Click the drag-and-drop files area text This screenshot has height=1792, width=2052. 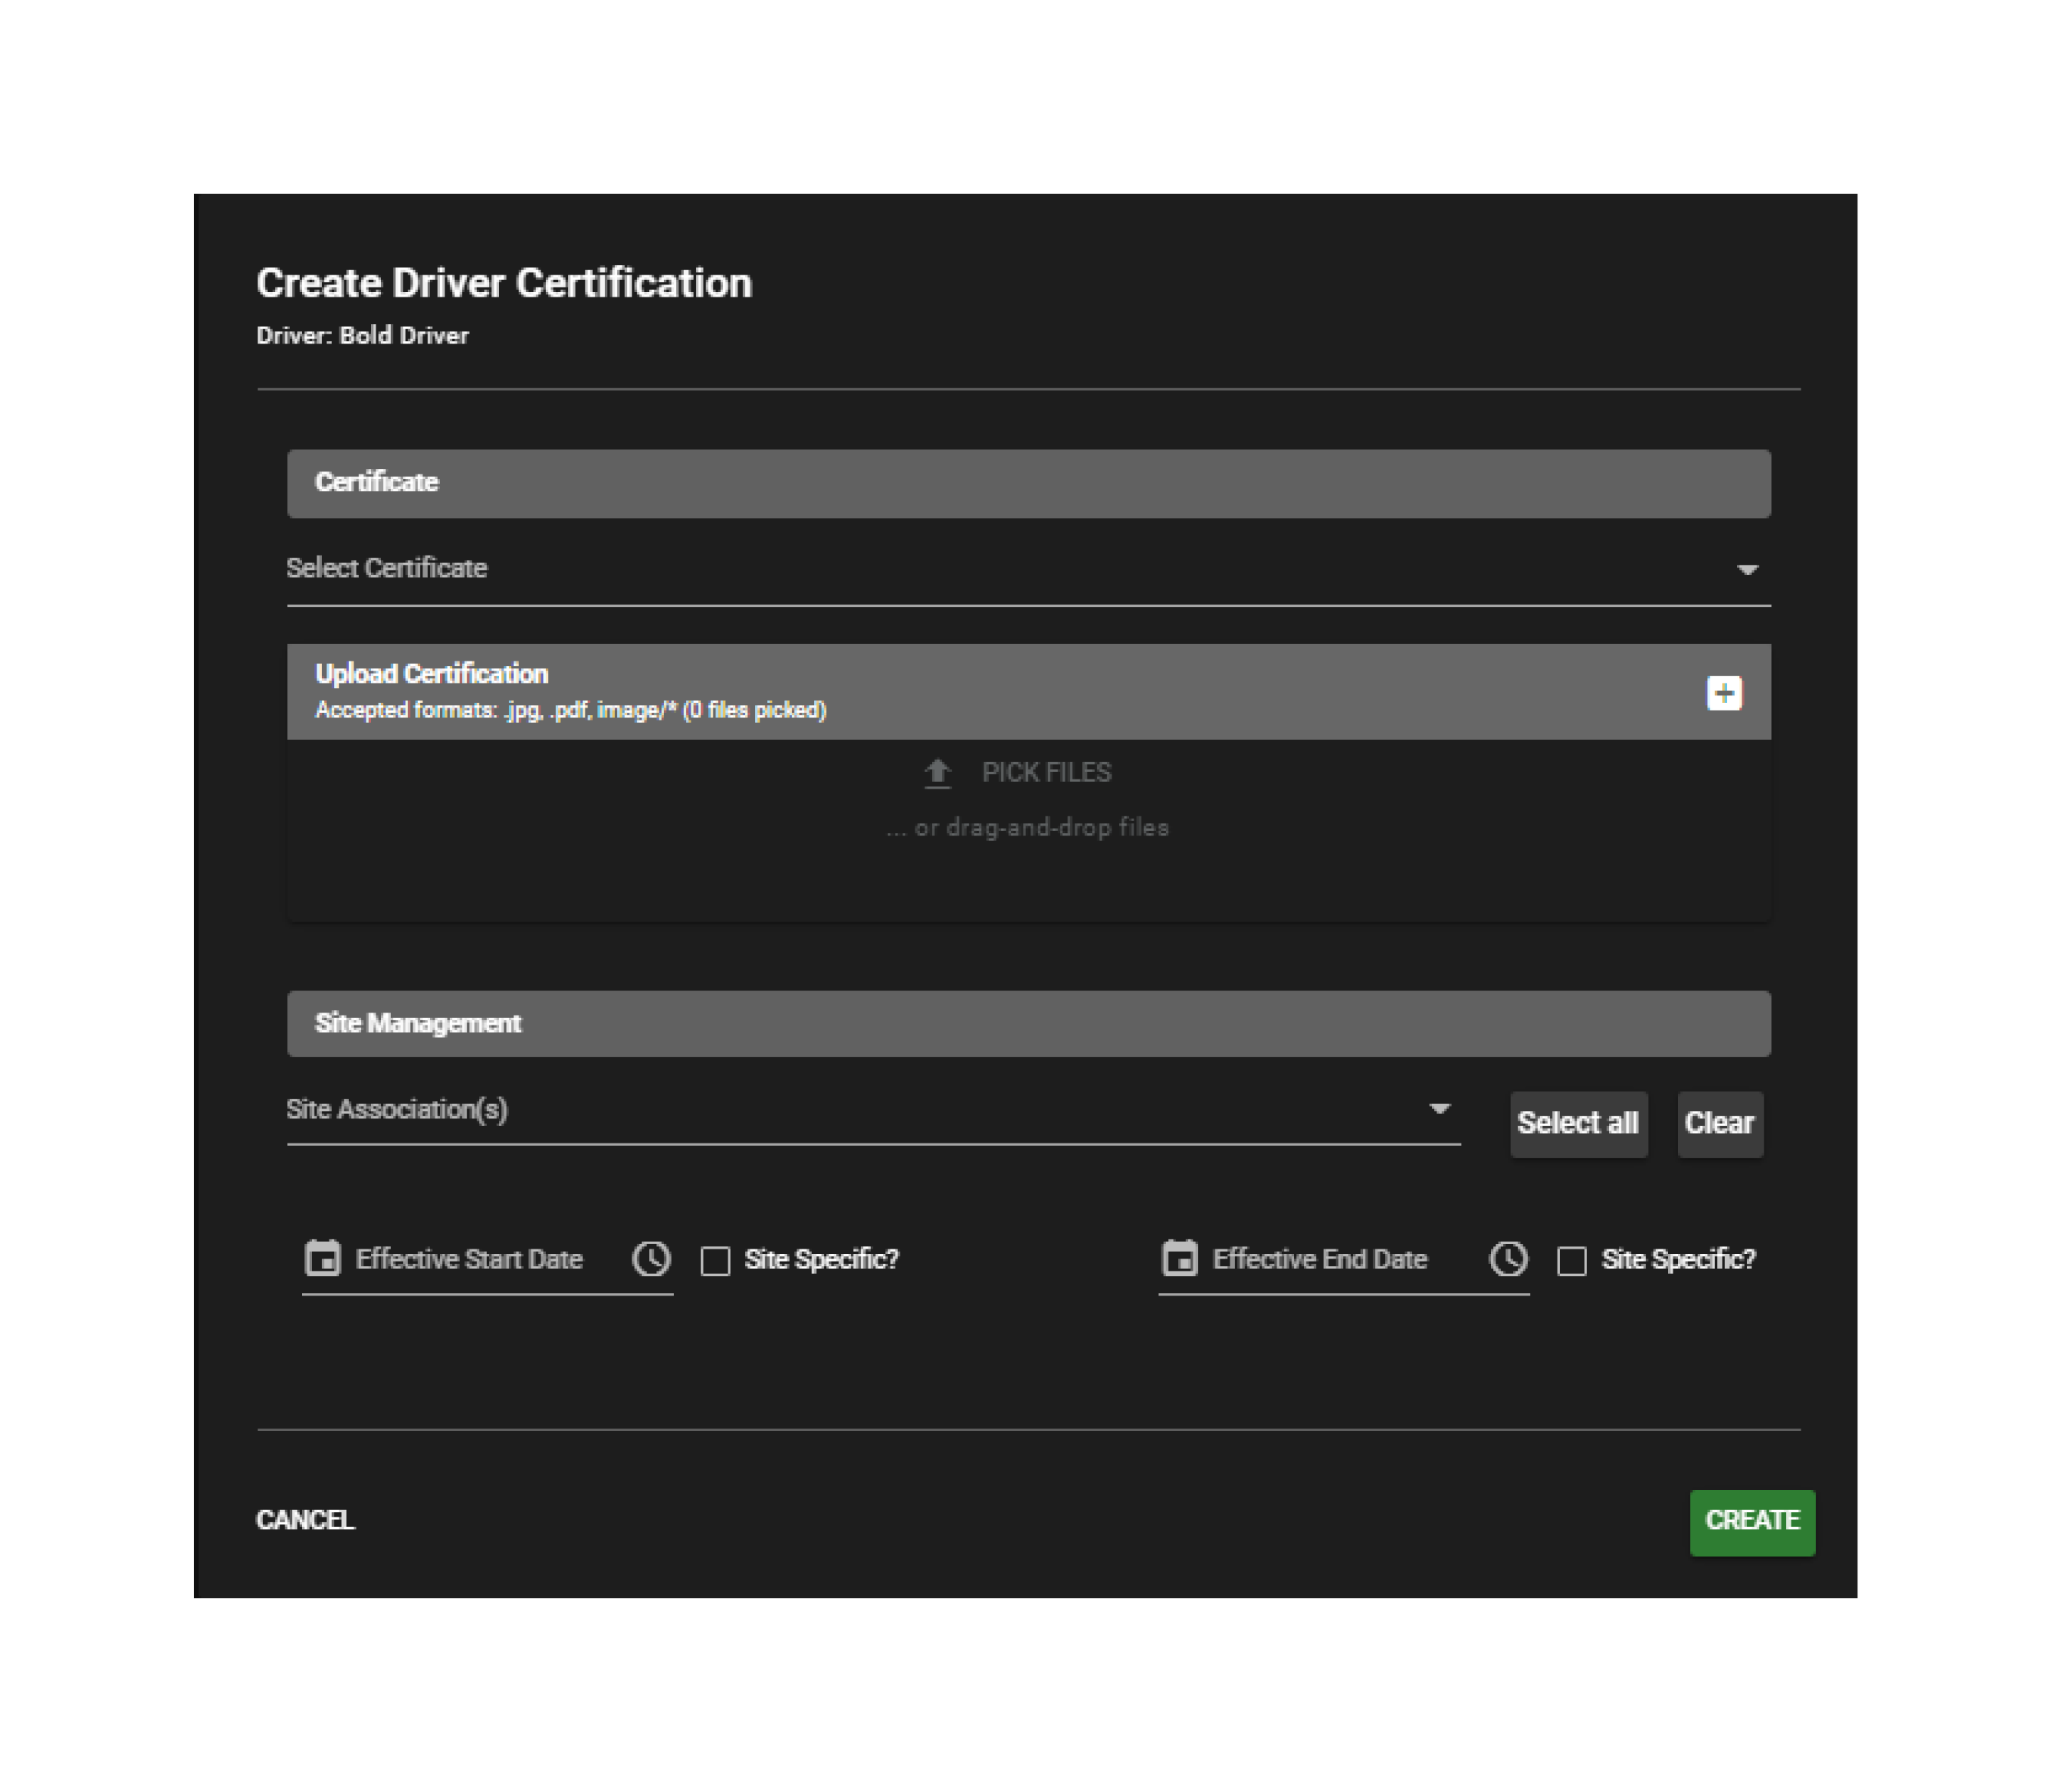pyautogui.click(x=1028, y=828)
